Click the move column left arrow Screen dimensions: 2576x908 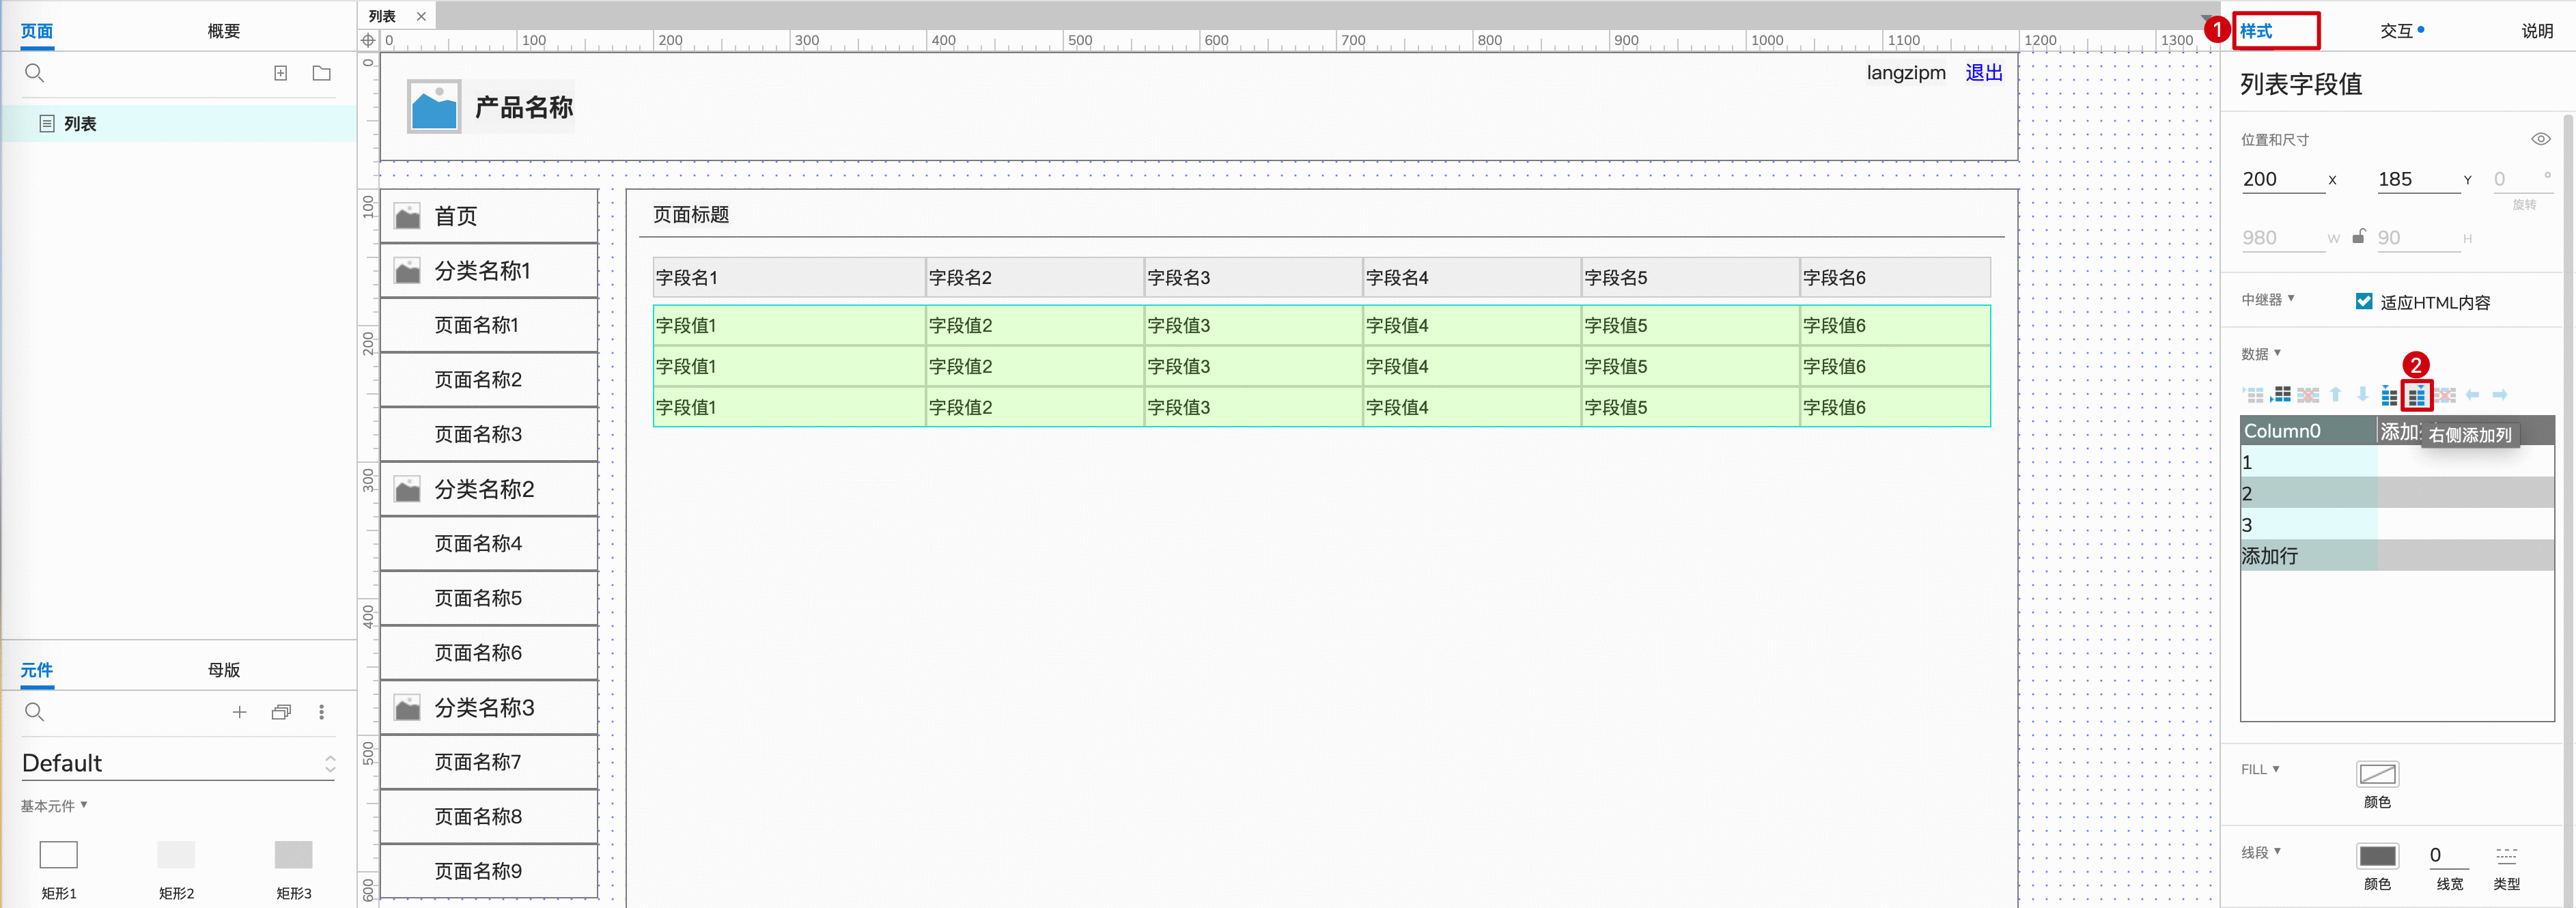(x=2472, y=395)
